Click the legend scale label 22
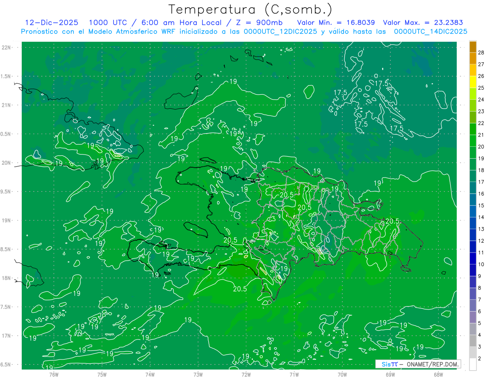The width and height of the screenshot is (492, 380). pos(481,123)
